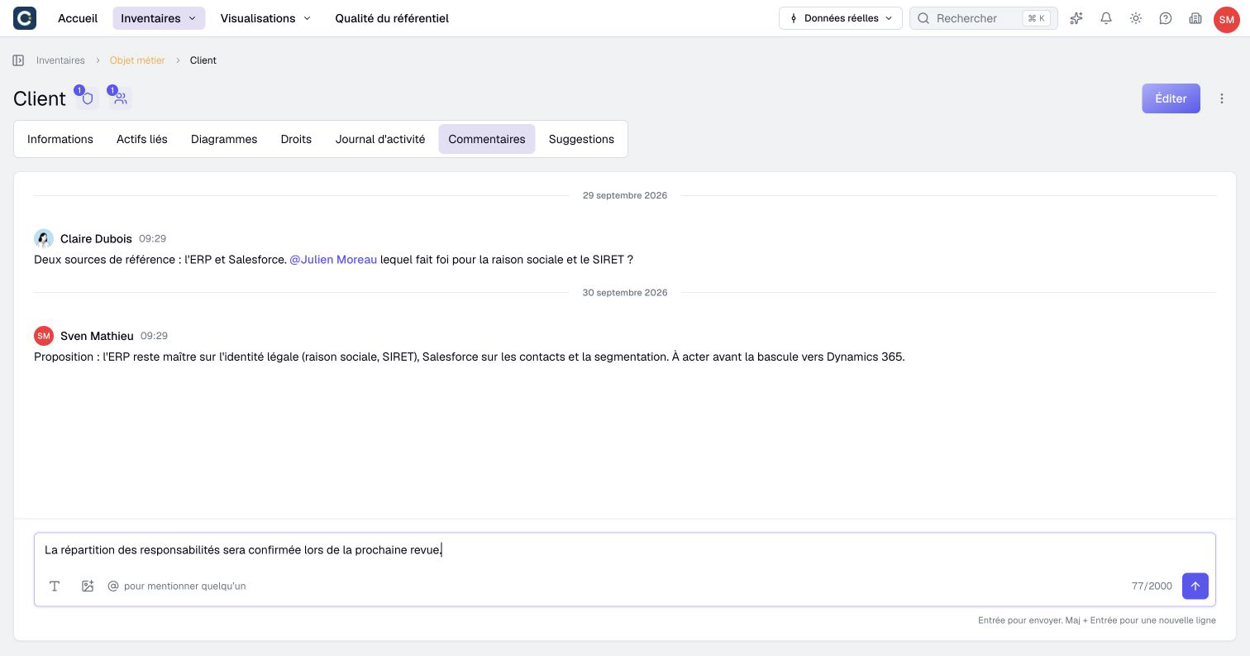Click the ⌘K shortcut hint in search
The width and height of the screenshot is (1250, 656).
pyautogui.click(x=1037, y=18)
